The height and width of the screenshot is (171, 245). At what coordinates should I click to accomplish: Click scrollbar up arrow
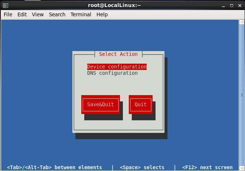coord(242,22)
